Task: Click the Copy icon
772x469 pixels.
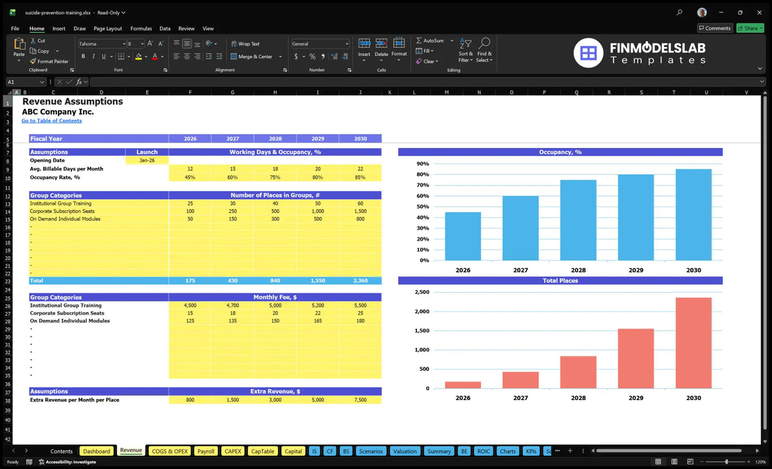Action: [33, 51]
